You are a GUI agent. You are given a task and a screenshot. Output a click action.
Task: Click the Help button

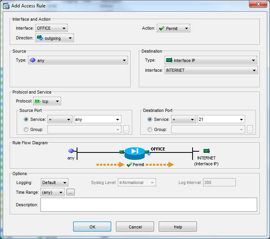pos(178,227)
